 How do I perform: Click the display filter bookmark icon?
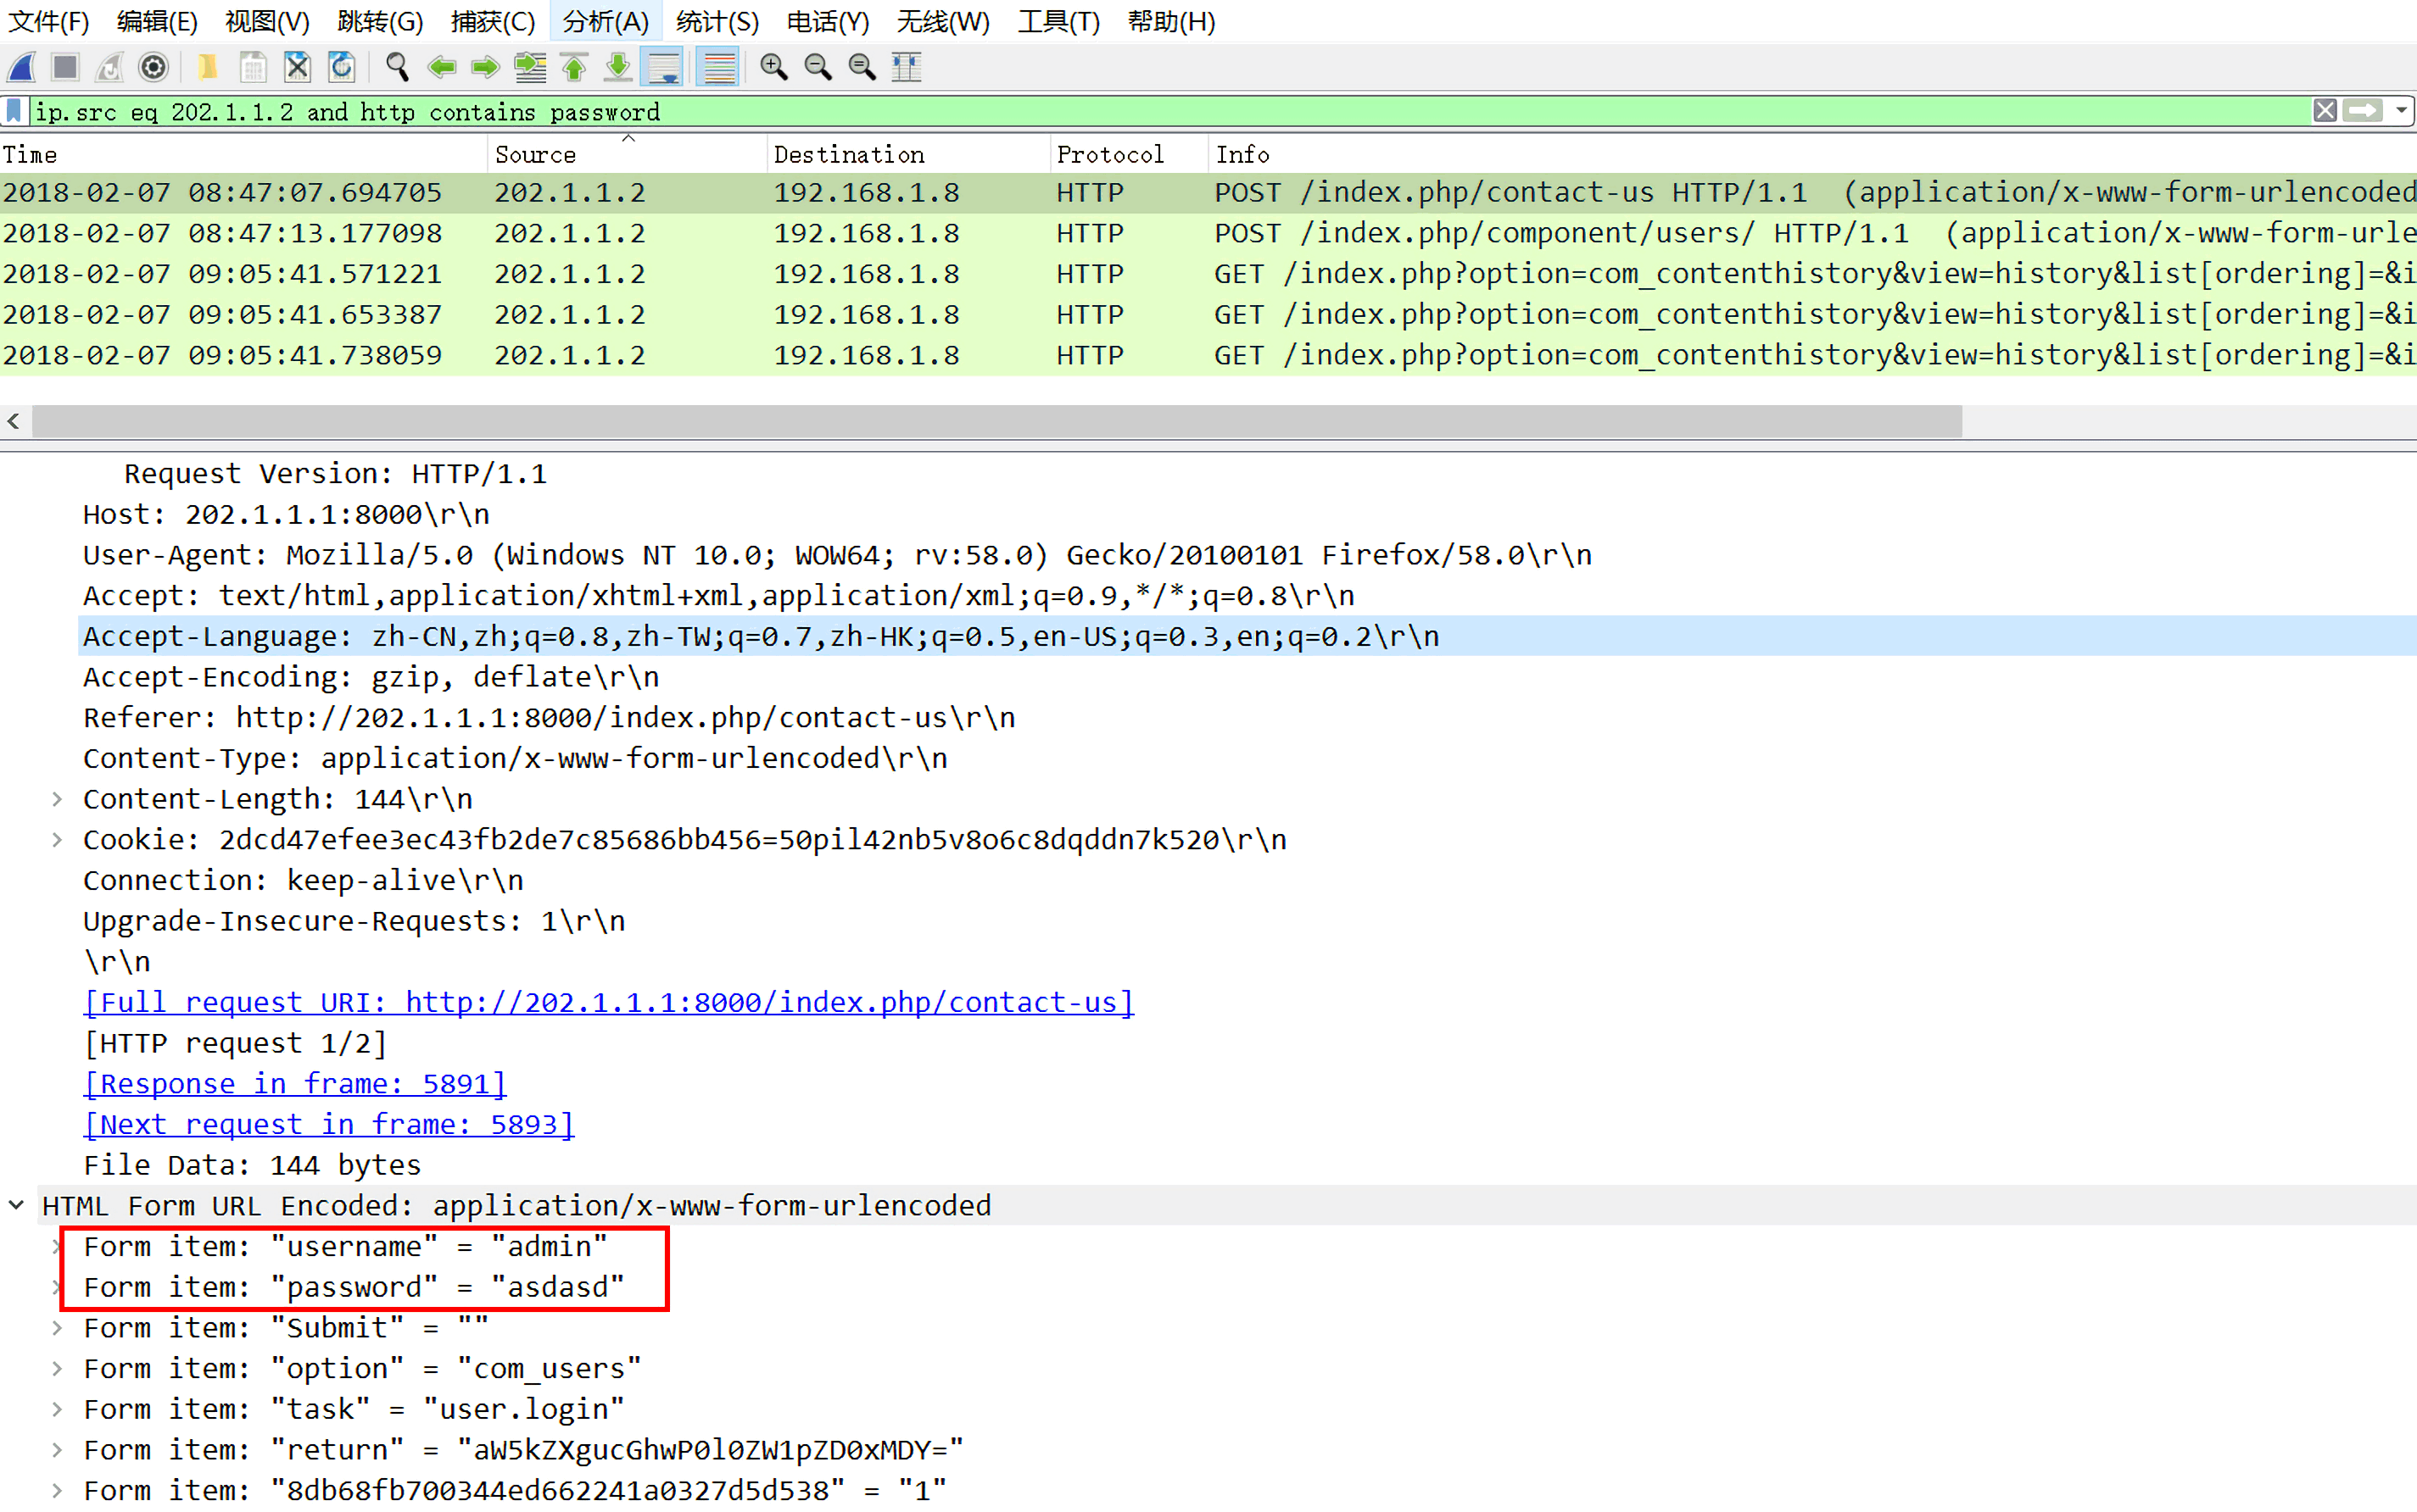[x=14, y=111]
